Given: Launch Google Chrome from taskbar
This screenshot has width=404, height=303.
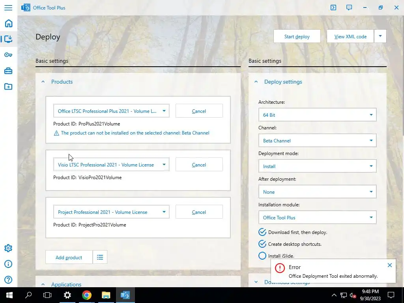Looking at the screenshot, I should point(87,295).
